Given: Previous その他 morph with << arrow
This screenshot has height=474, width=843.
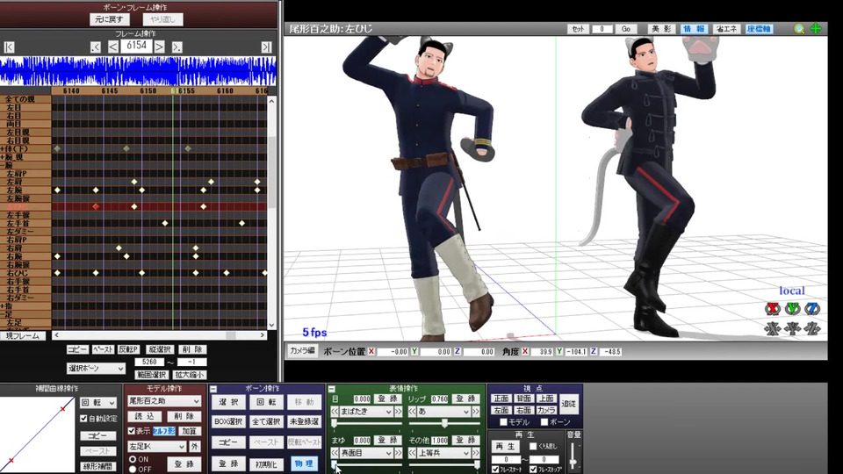Looking at the screenshot, I should [413, 453].
